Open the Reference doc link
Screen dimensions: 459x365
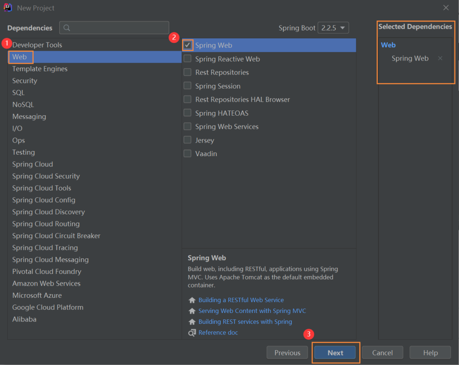click(x=218, y=332)
